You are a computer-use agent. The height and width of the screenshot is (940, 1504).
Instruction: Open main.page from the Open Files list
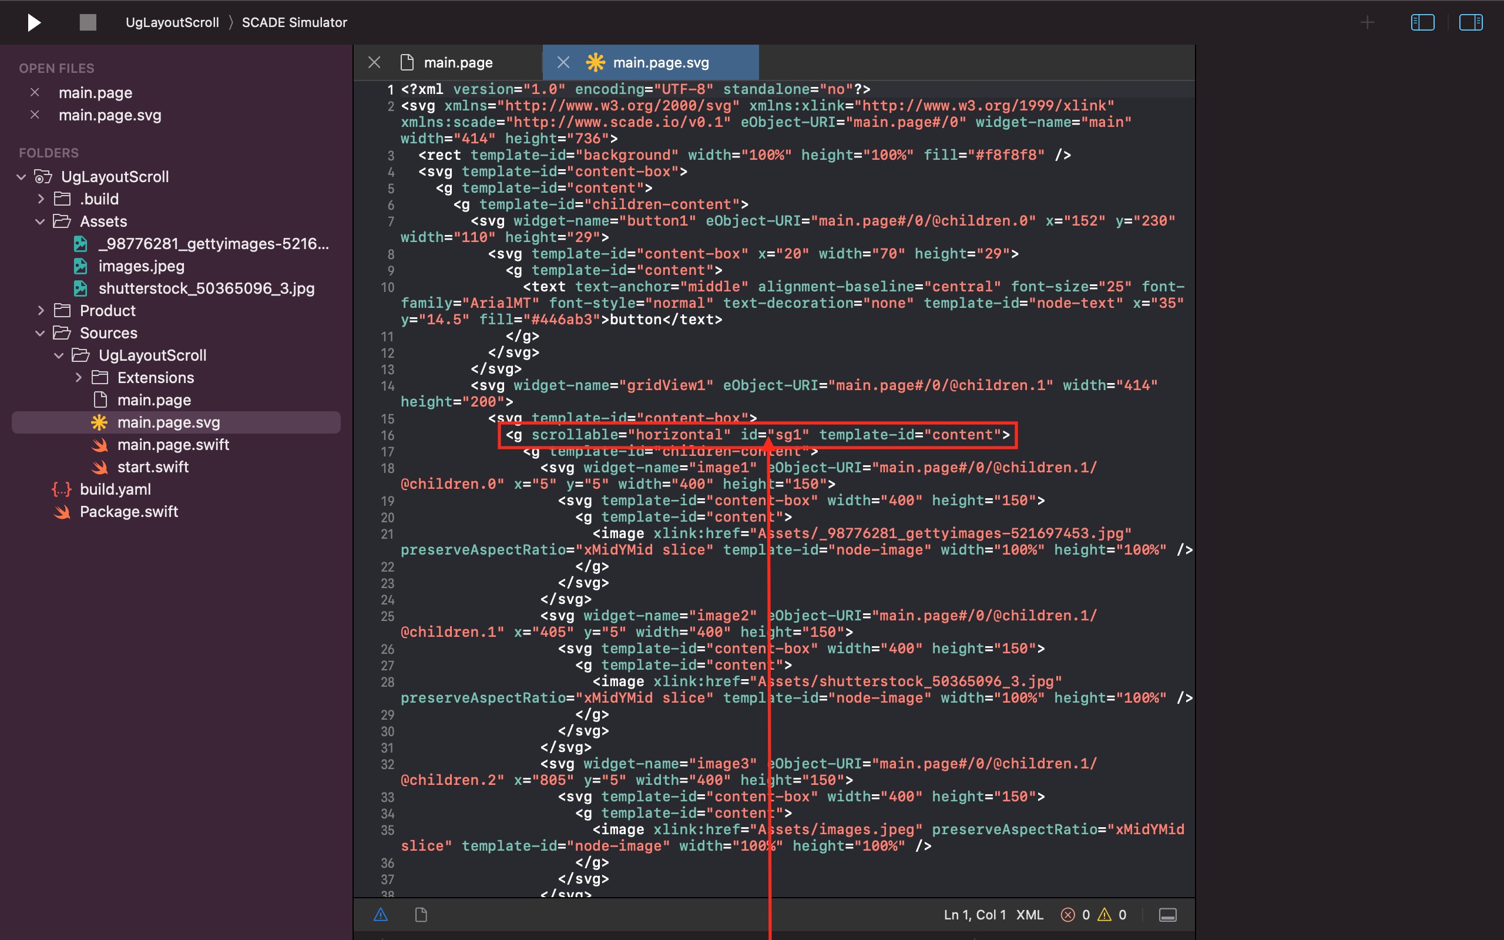tap(95, 93)
